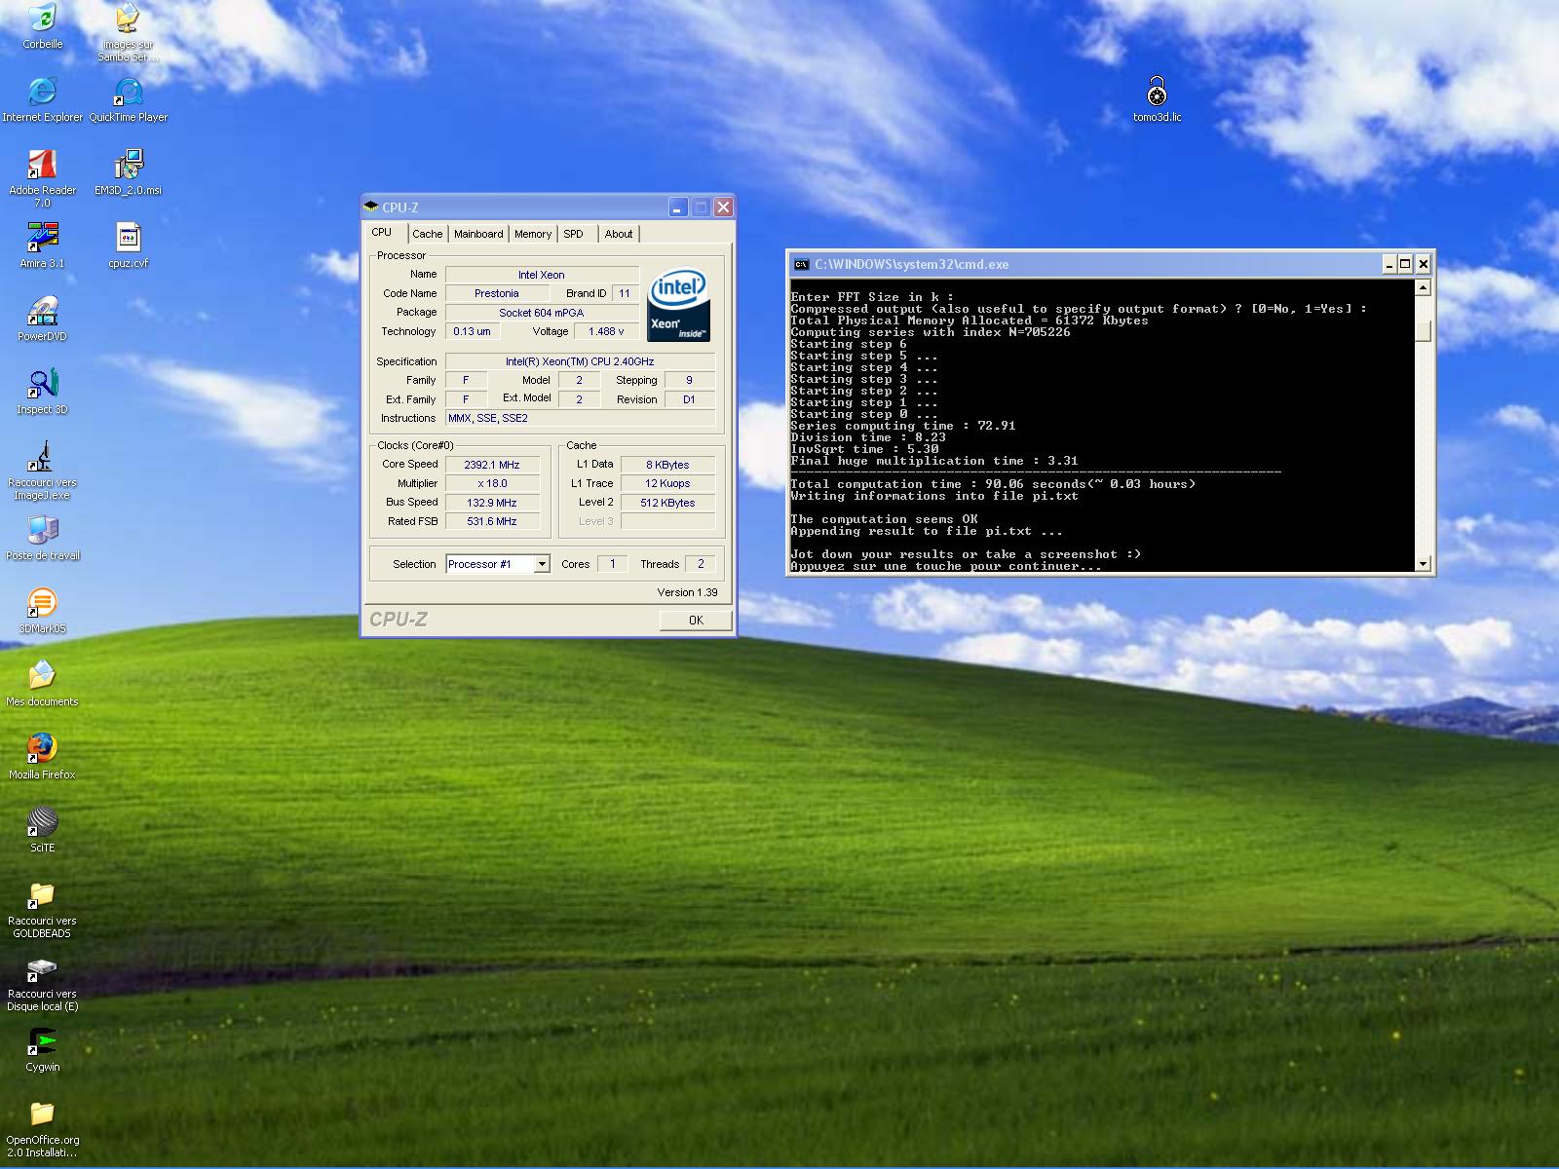Viewport: 1559px width, 1169px height.
Task: Click the Core Speed 2392.1 MHz value
Action: click(x=492, y=465)
